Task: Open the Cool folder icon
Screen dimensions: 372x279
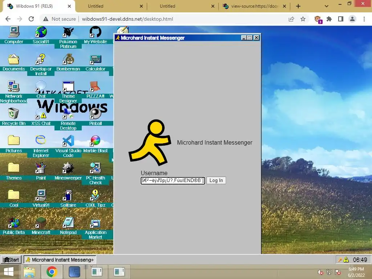Action: pyautogui.click(x=14, y=195)
